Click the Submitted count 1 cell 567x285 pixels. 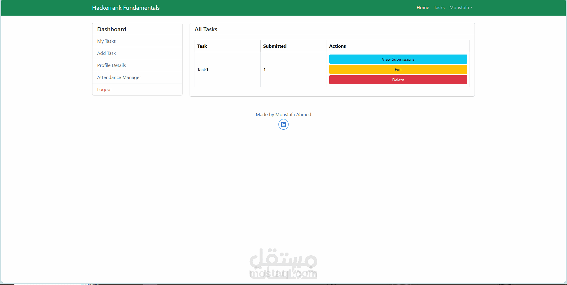tap(294, 70)
